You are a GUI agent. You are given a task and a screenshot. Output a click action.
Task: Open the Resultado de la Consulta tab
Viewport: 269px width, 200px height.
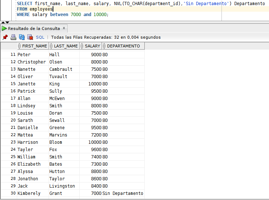coord(34,28)
